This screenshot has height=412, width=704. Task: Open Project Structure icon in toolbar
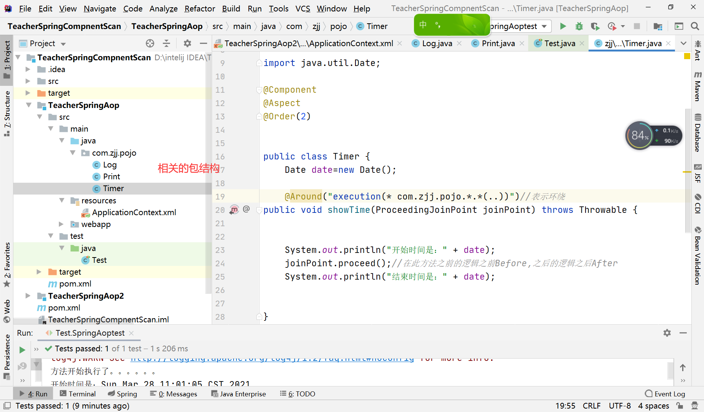658,26
